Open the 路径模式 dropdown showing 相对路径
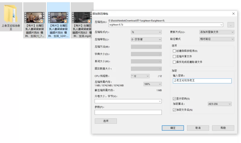The image size is (241, 143). tap(217, 39)
